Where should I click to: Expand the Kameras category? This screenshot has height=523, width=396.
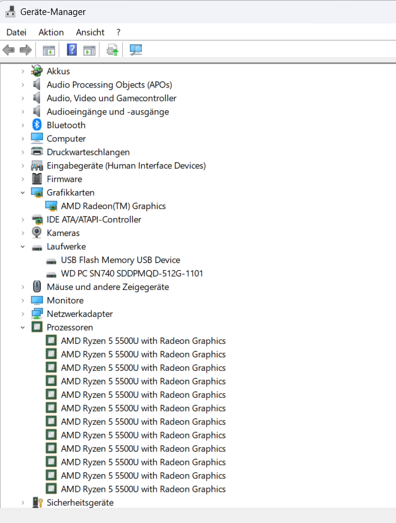23,233
